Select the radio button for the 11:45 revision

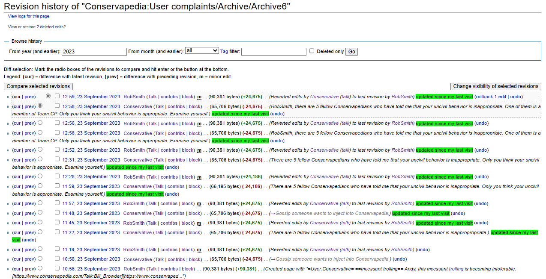click(x=40, y=222)
